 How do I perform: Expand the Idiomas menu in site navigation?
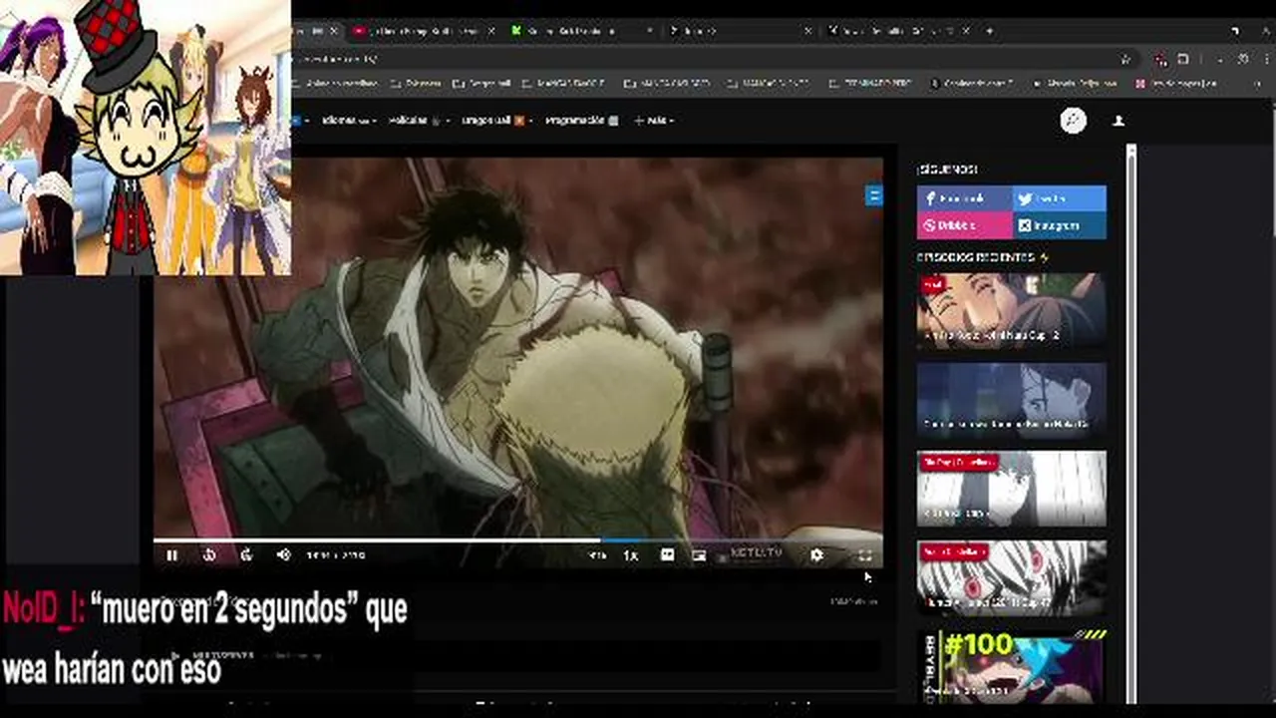coord(348,121)
